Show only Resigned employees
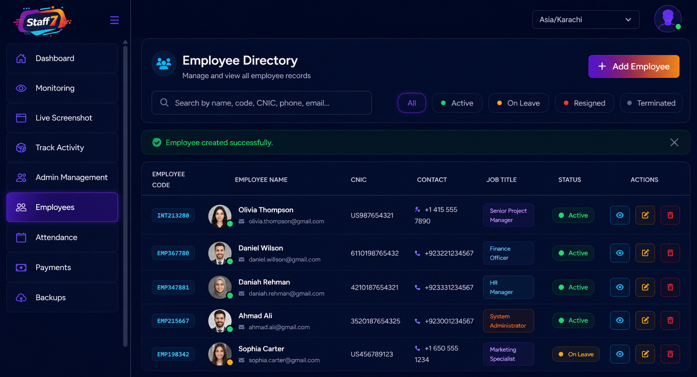The height and width of the screenshot is (377, 697). tap(584, 103)
